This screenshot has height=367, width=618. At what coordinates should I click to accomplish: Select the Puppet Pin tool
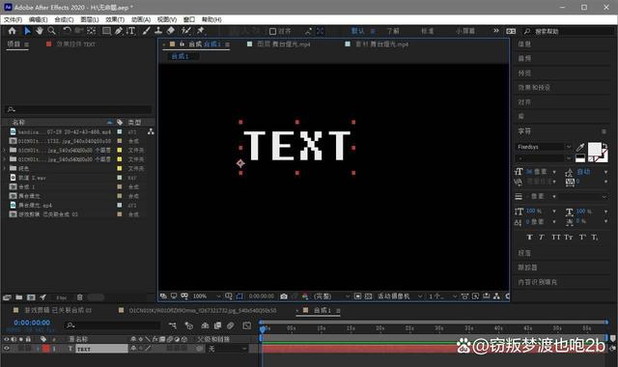pos(201,31)
